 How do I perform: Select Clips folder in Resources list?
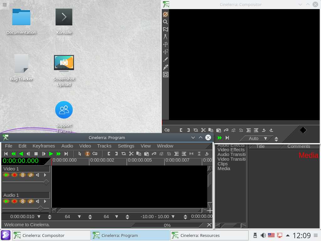coord(223,164)
